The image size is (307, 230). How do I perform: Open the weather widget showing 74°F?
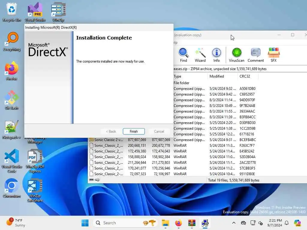click(16, 223)
